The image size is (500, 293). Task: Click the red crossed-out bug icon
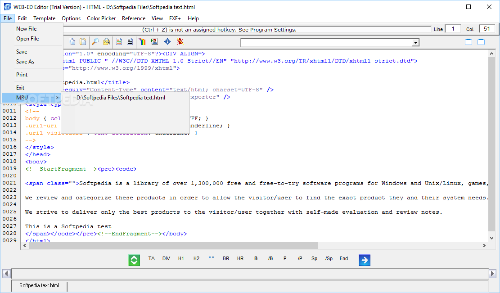point(180,41)
